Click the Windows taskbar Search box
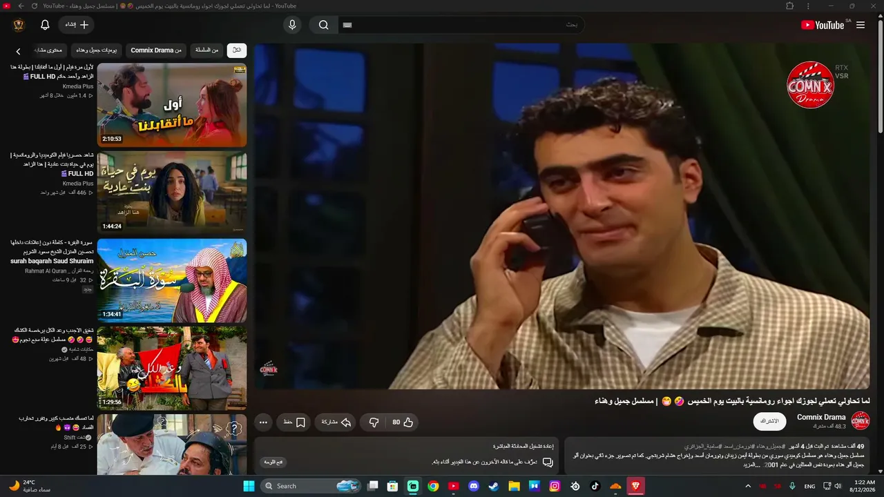 310,486
